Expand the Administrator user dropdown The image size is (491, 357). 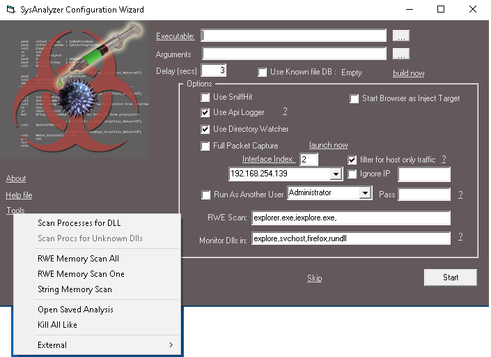coord(365,193)
